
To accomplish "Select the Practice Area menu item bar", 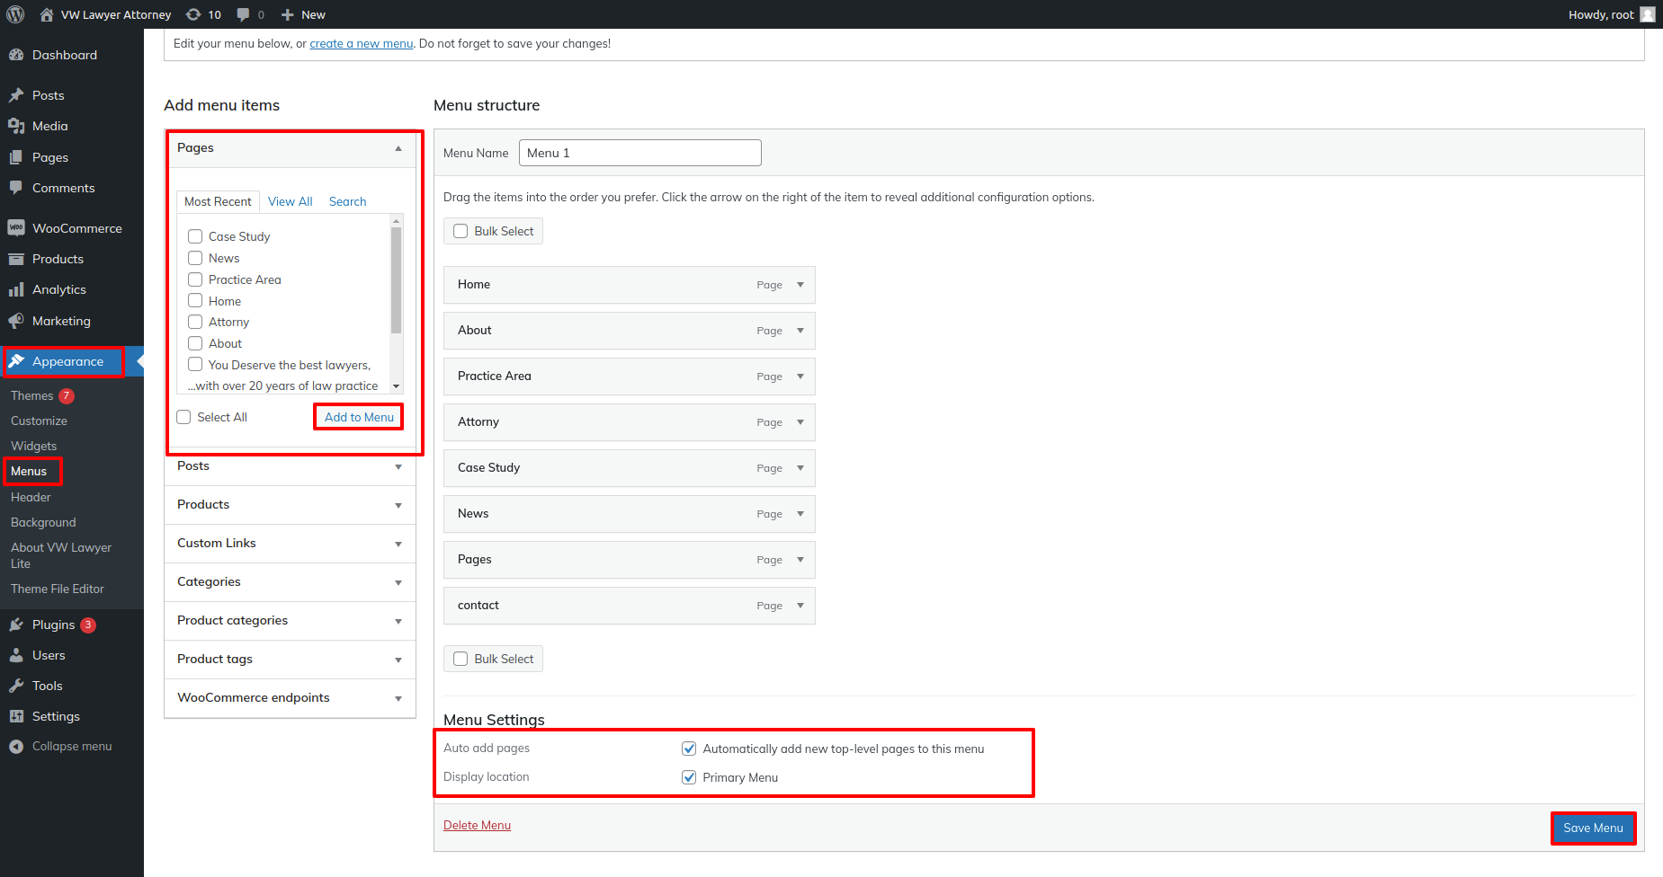I will click(x=630, y=376).
